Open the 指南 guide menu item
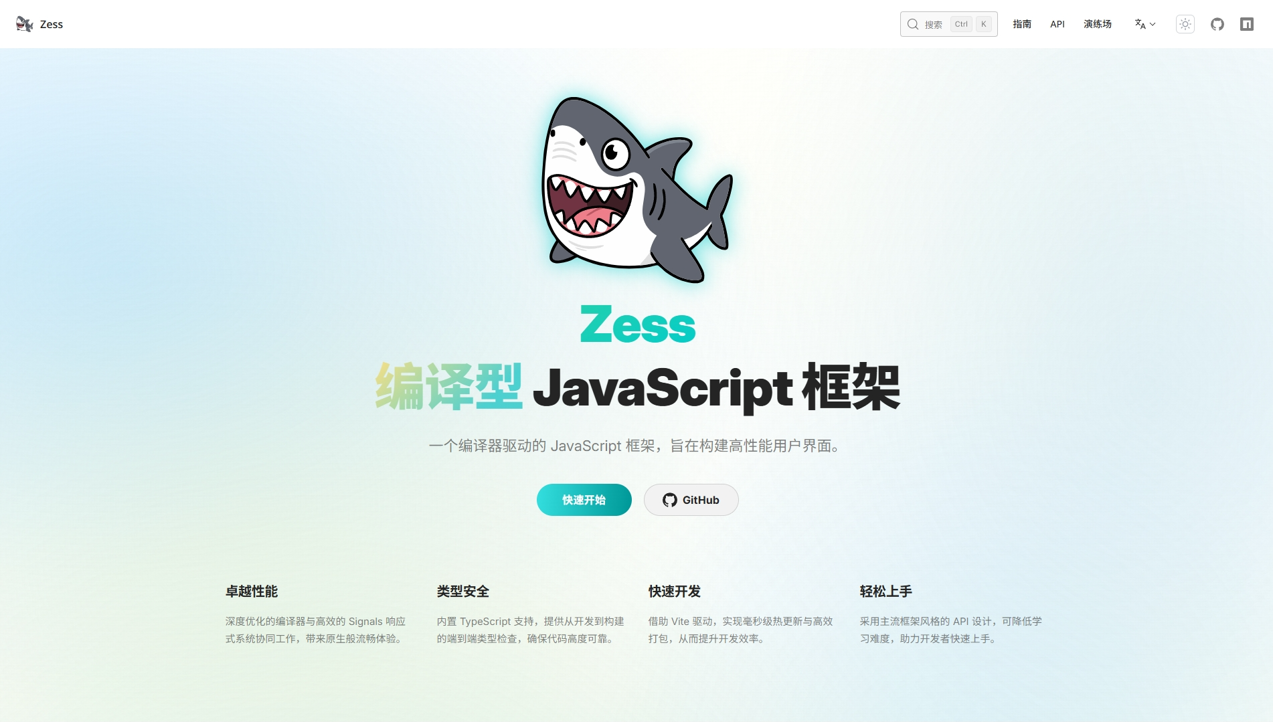 pos(1022,24)
